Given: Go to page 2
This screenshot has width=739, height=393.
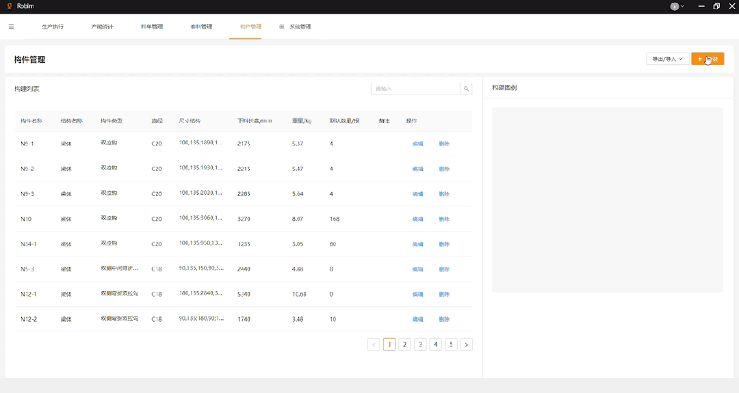Looking at the screenshot, I should pyautogui.click(x=404, y=344).
